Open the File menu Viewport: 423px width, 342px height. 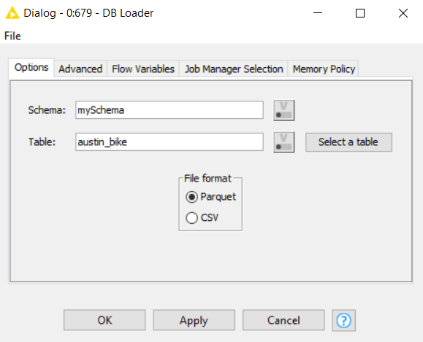pyautogui.click(x=12, y=36)
